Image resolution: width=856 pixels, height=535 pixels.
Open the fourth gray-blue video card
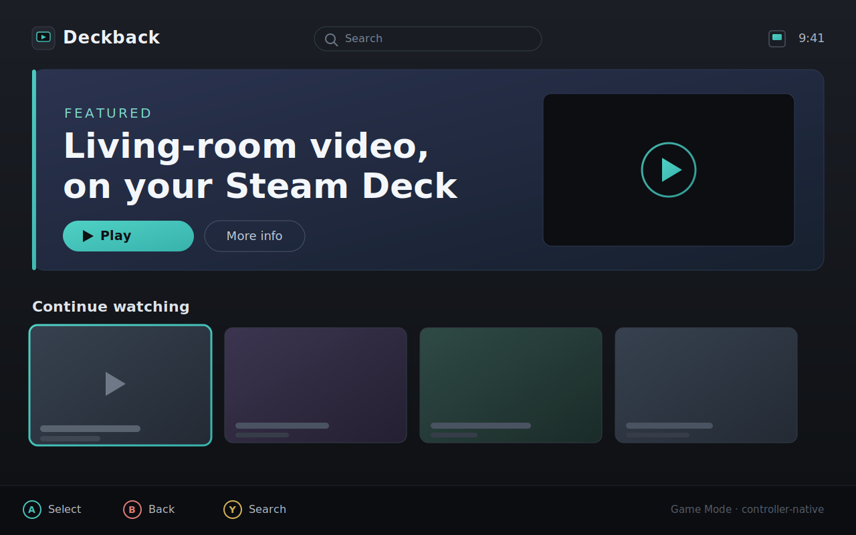pos(706,385)
